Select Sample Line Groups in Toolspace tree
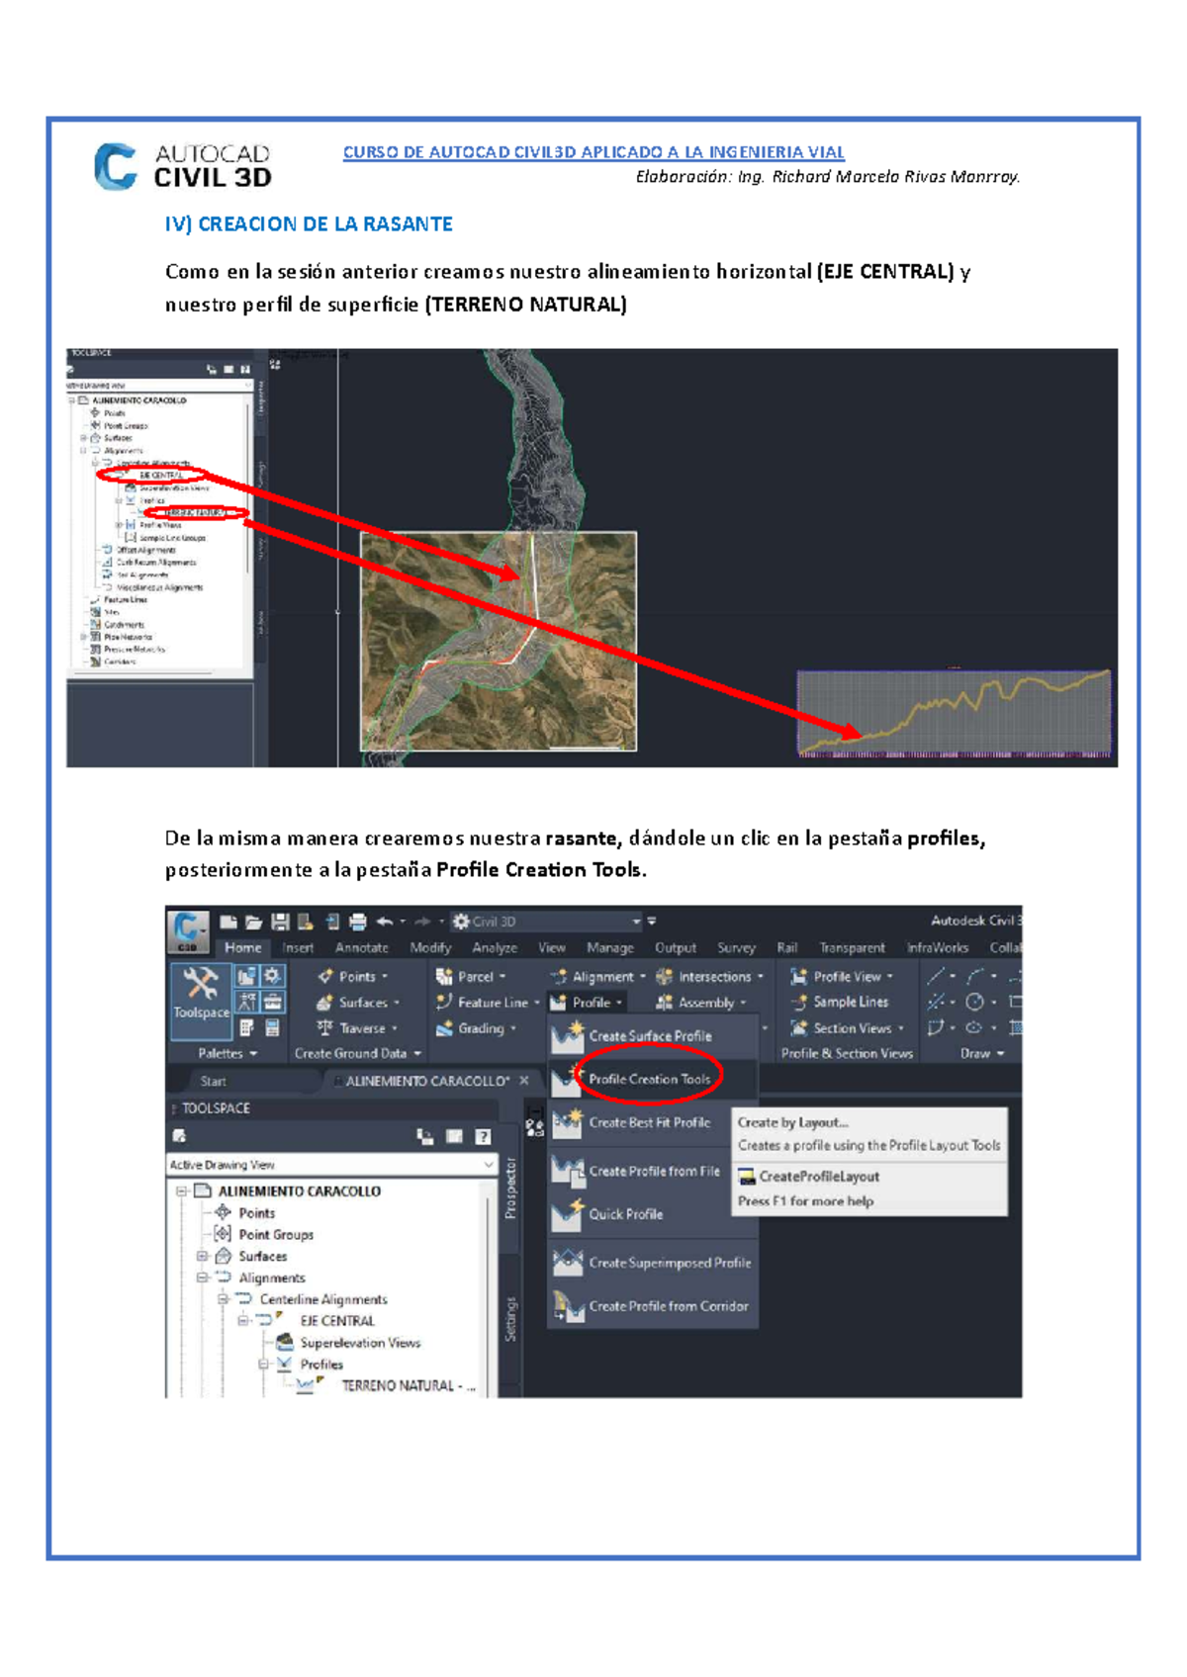 click(172, 538)
